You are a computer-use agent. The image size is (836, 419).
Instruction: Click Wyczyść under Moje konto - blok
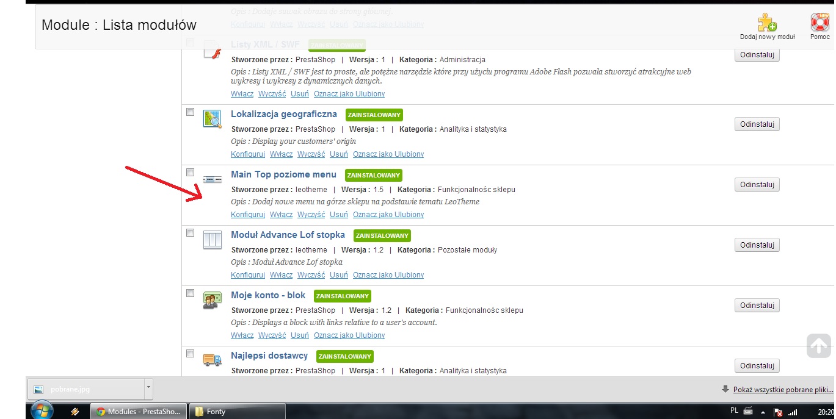tap(272, 335)
